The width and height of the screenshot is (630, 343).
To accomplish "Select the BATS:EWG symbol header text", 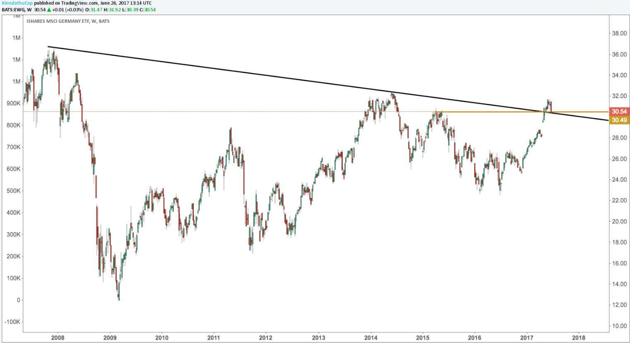I will [14, 10].
